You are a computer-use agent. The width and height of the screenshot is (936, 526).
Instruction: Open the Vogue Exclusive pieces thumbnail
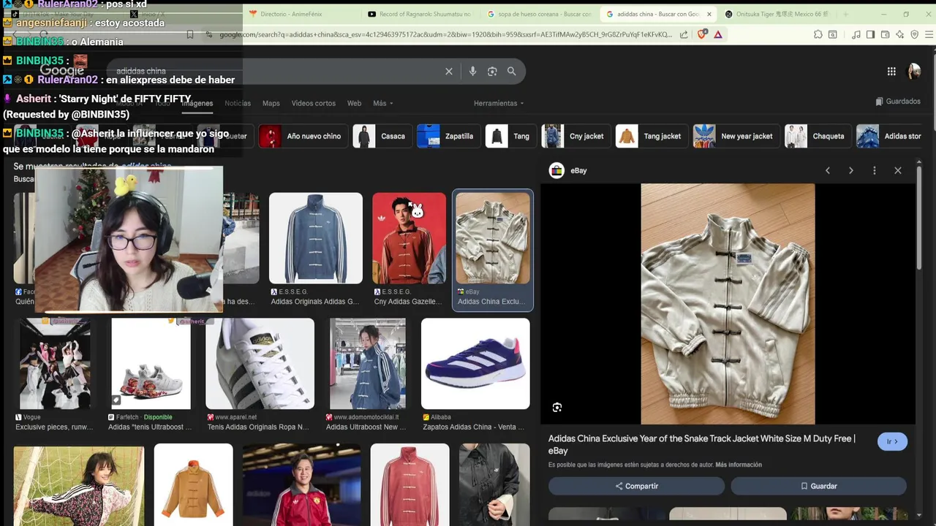point(55,363)
